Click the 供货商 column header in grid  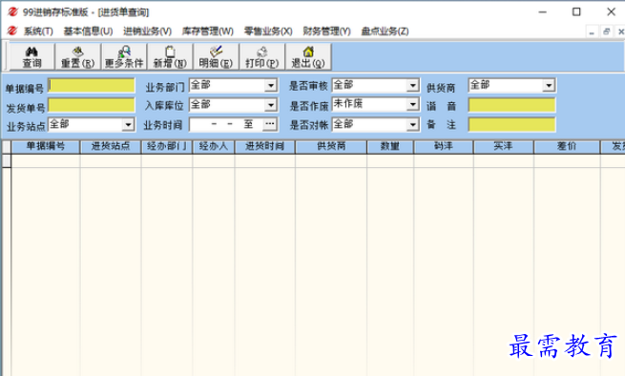(x=331, y=146)
